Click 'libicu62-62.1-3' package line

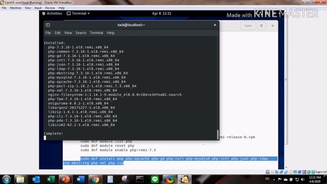[x=81, y=125]
